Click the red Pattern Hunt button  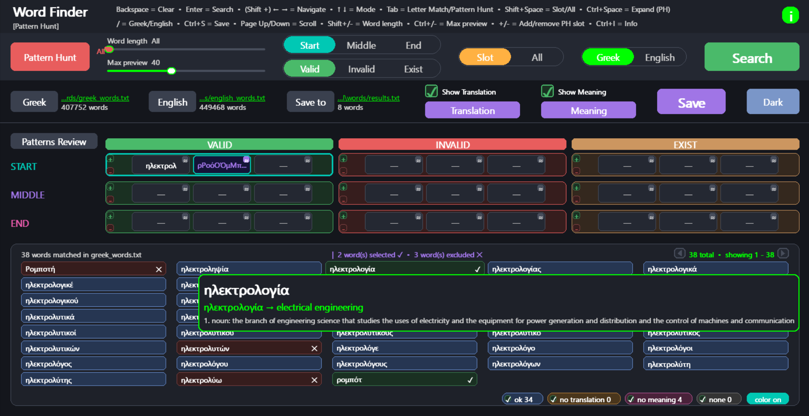point(50,57)
